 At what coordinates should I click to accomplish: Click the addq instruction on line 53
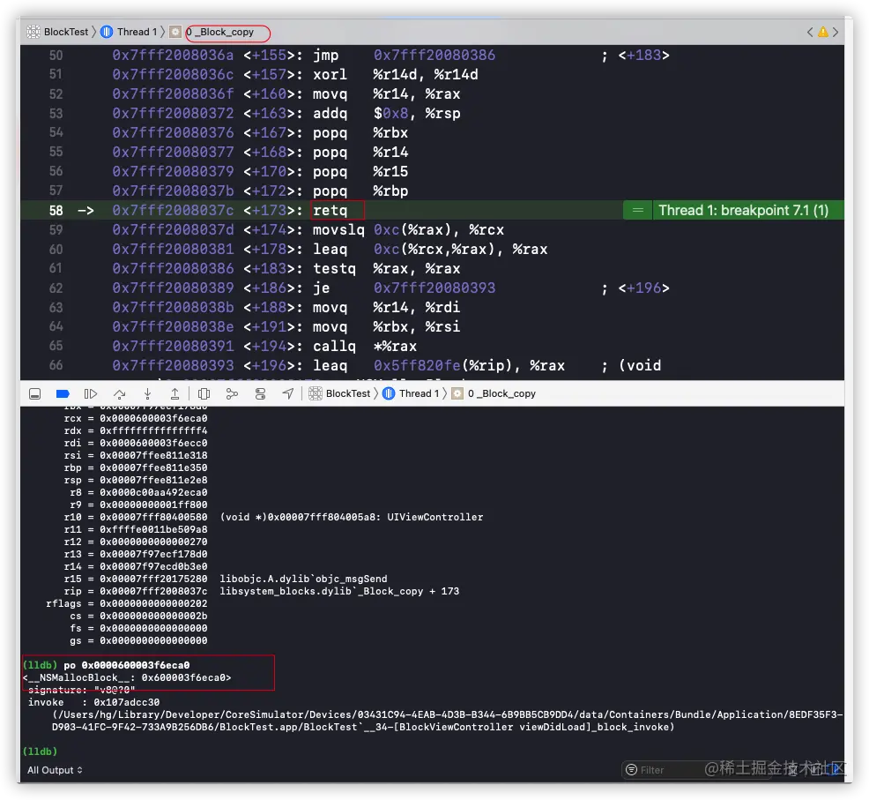331,114
